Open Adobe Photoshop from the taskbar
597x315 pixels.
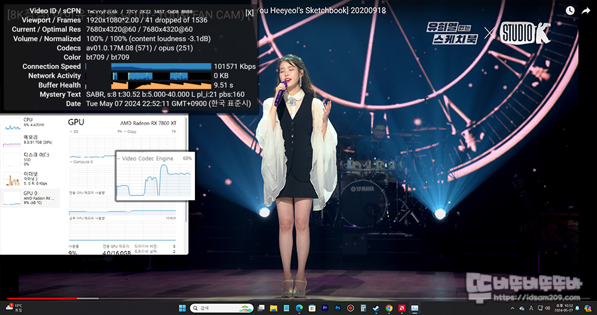(338, 308)
